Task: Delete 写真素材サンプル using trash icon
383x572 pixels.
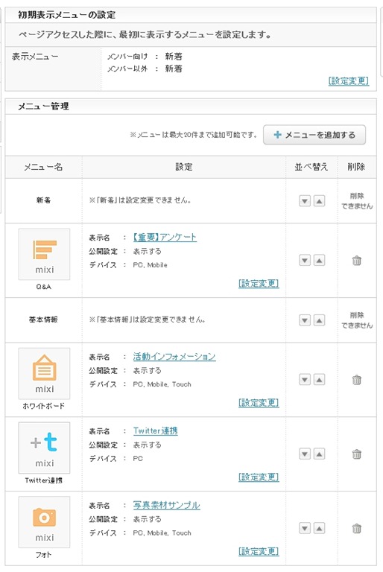Action: (x=357, y=528)
